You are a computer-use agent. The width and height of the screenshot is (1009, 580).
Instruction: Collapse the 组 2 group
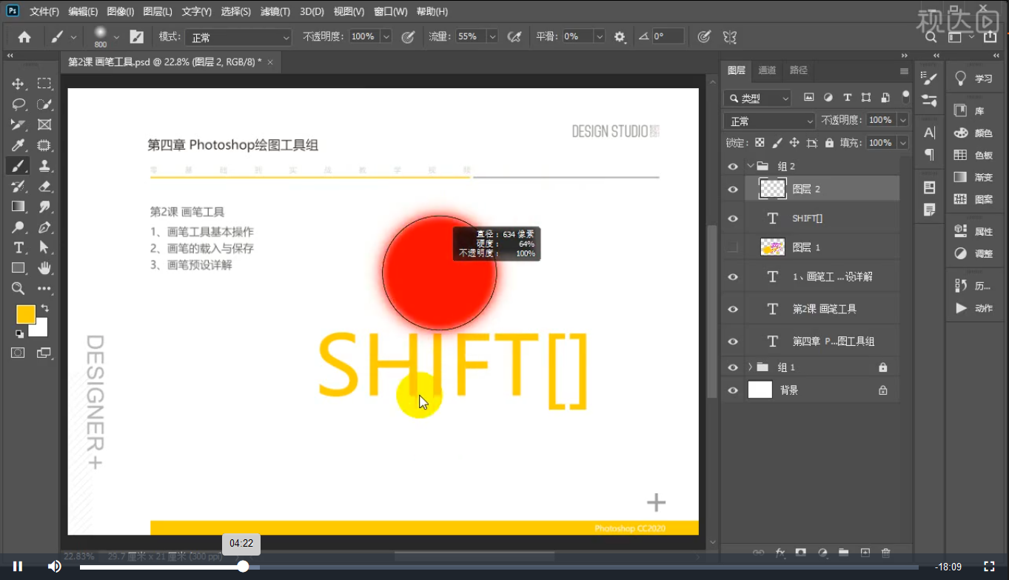click(x=751, y=167)
